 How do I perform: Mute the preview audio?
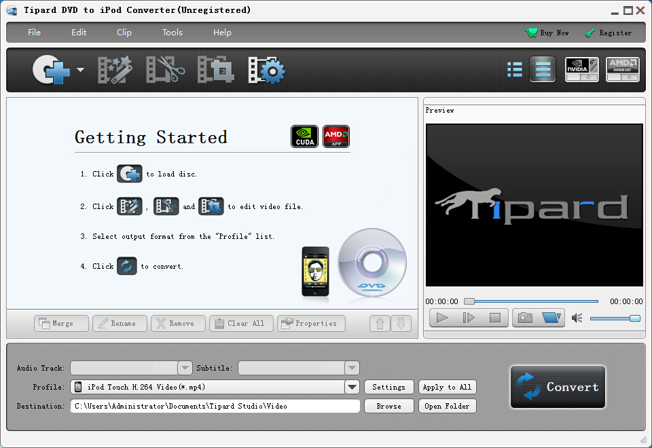point(577,318)
